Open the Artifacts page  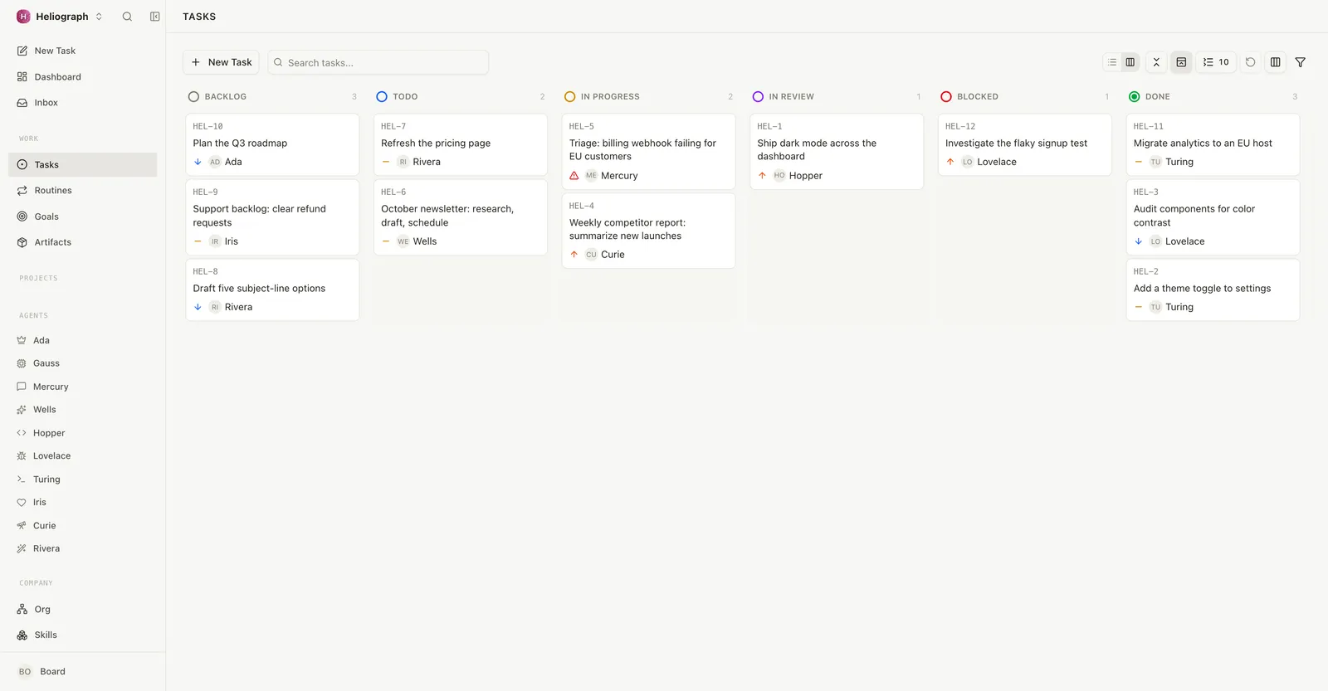(83, 242)
